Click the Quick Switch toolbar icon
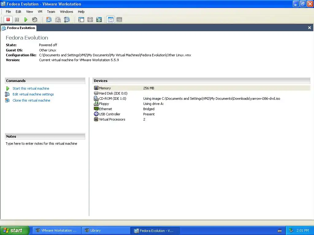 tap(90, 20)
